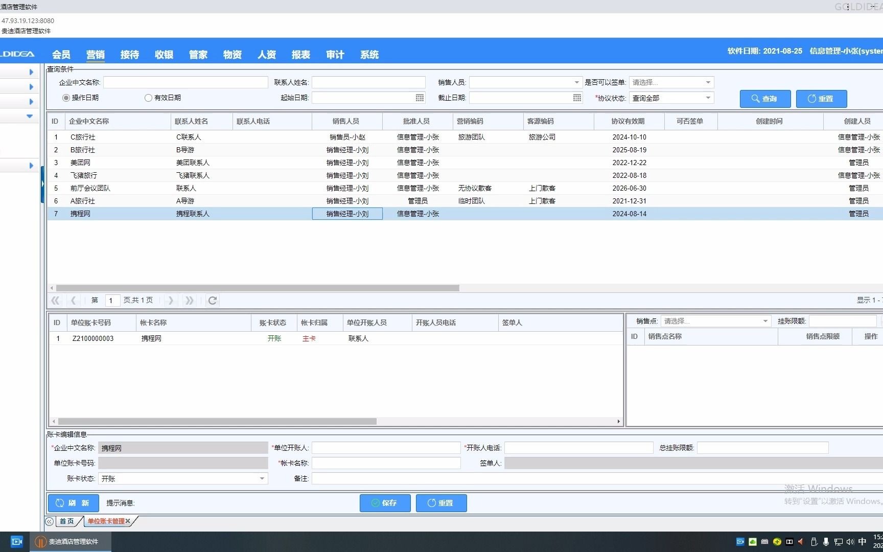The width and height of the screenshot is (883, 552).
Task: Open the start date calendar picker
Action: (420, 98)
